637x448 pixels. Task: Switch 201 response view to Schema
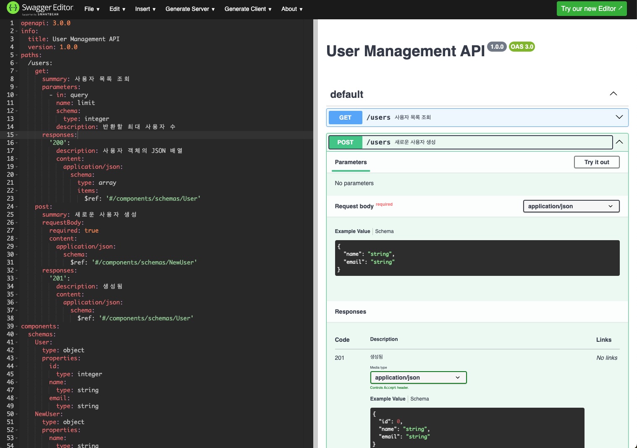coord(419,399)
